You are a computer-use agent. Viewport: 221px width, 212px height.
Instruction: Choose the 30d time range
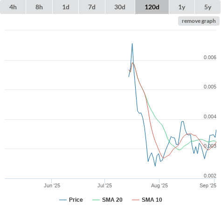[120, 7]
